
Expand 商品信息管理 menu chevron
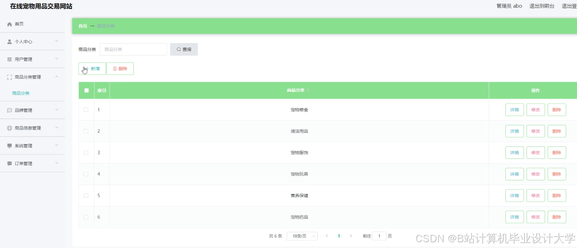57,128
